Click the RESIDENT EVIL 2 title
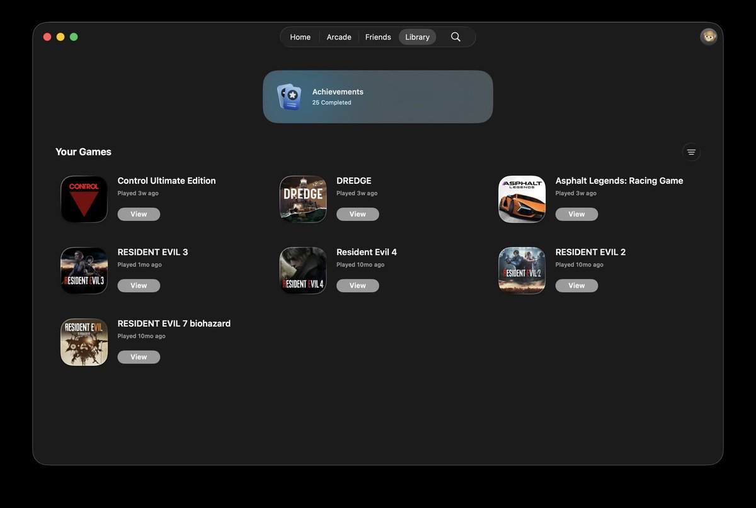 [591, 252]
